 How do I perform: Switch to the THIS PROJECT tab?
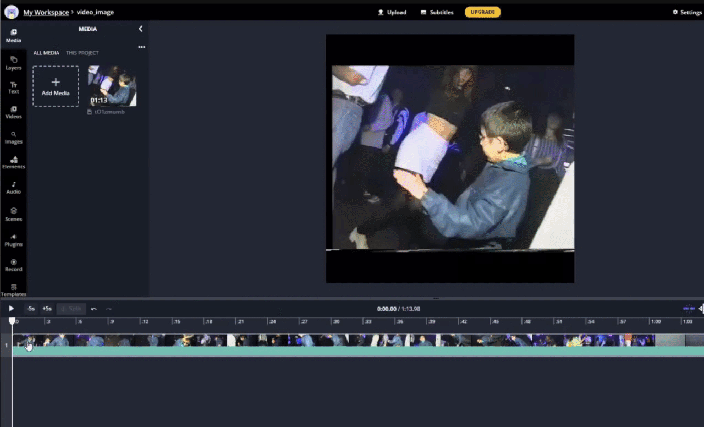click(x=82, y=53)
